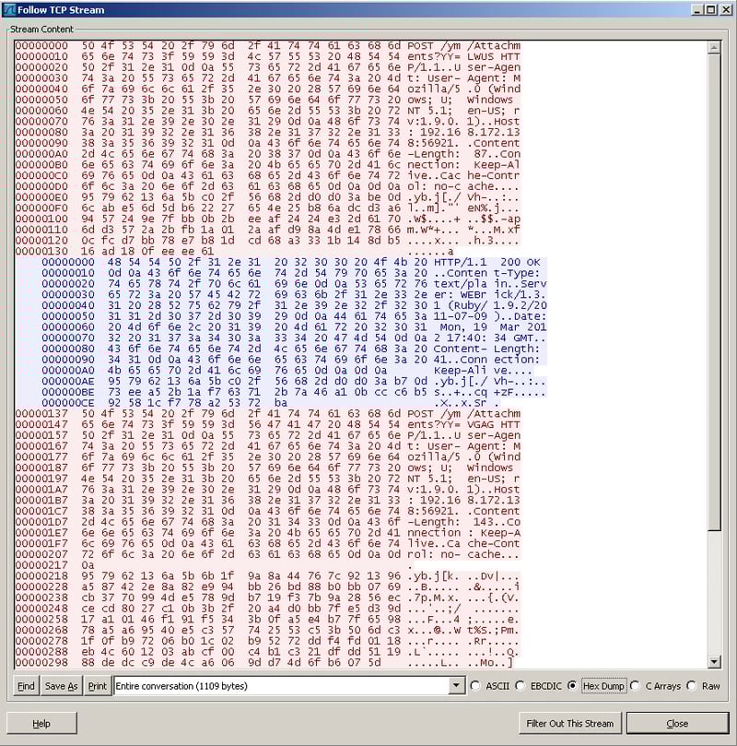
Task: Open the Entire conversation dropdown
Action: coord(456,686)
